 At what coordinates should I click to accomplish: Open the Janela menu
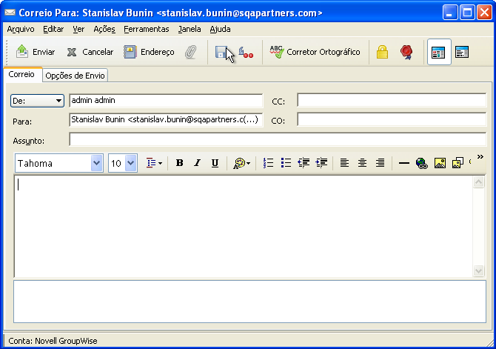pyautogui.click(x=190, y=29)
